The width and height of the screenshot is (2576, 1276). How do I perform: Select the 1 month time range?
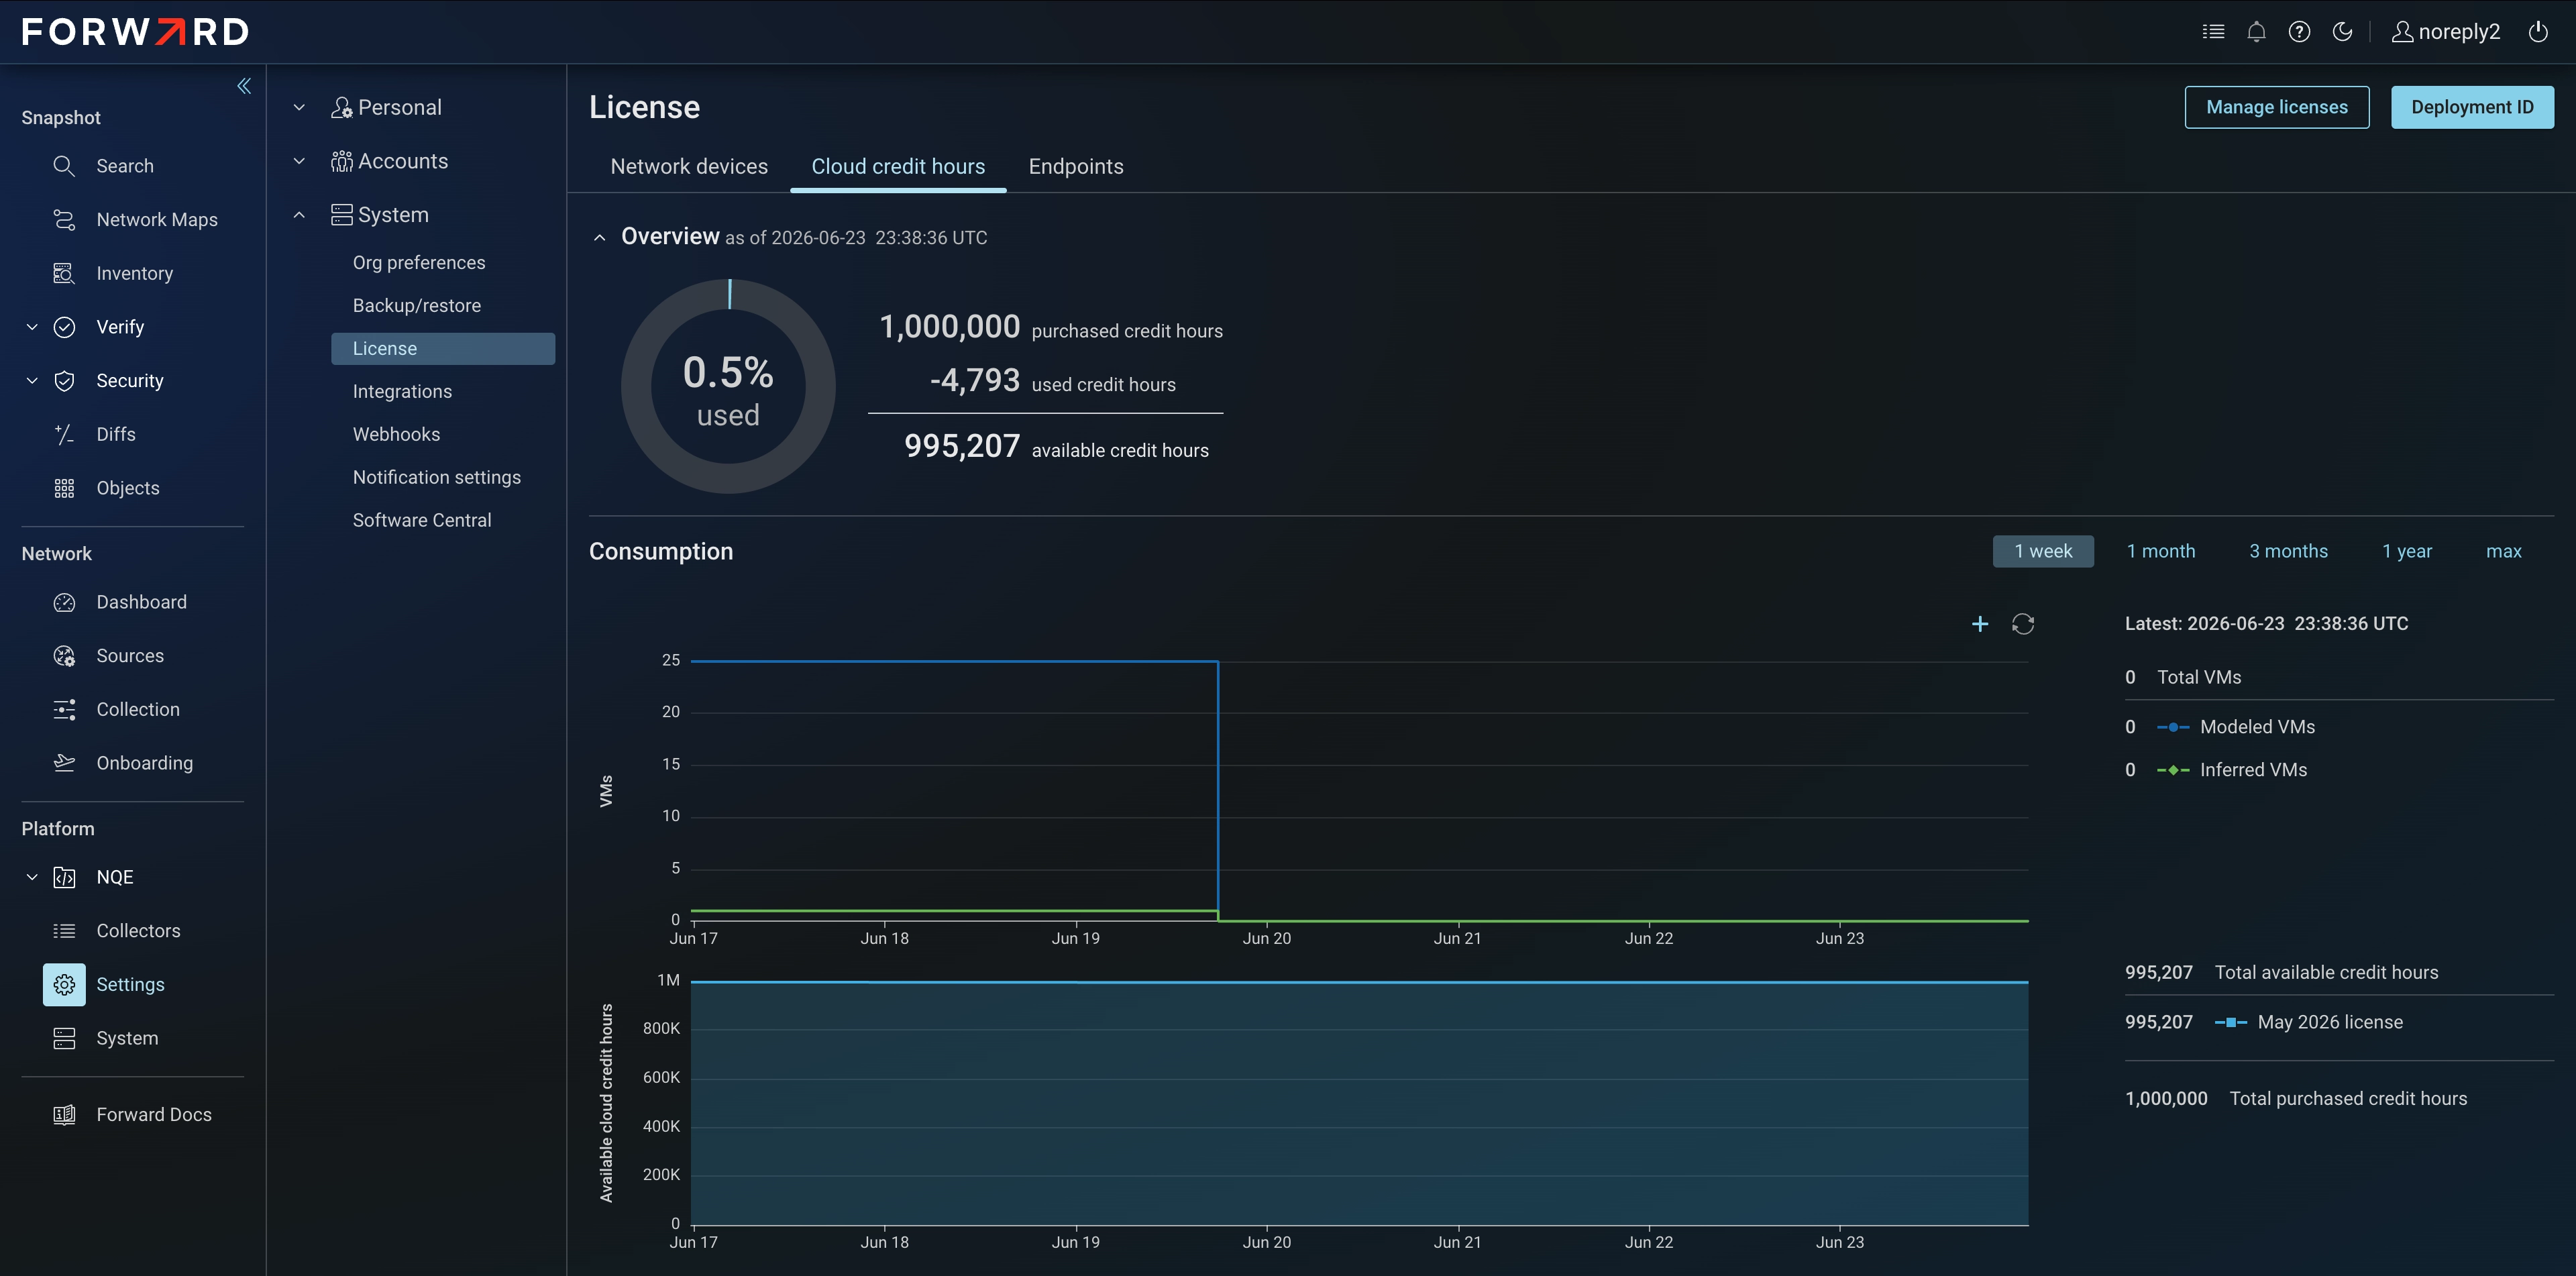[2161, 551]
